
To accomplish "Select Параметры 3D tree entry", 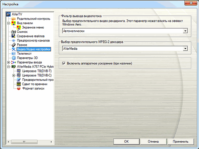I will tap(27, 58).
